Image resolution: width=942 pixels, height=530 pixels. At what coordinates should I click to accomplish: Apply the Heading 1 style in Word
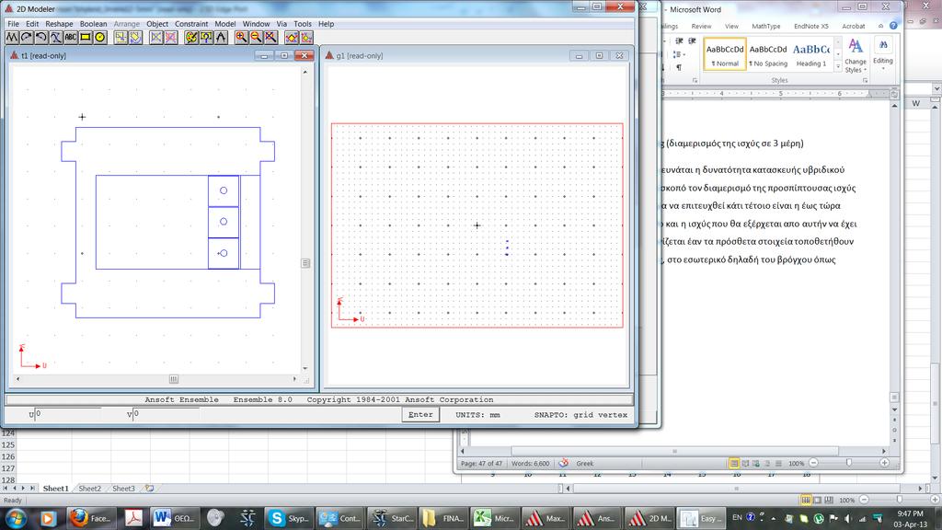[x=811, y=54]
